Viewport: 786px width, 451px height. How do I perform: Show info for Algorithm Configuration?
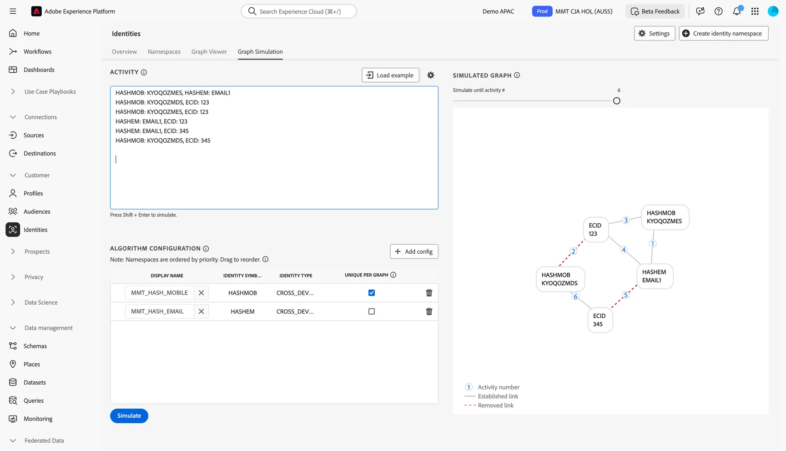coord(206,249)
